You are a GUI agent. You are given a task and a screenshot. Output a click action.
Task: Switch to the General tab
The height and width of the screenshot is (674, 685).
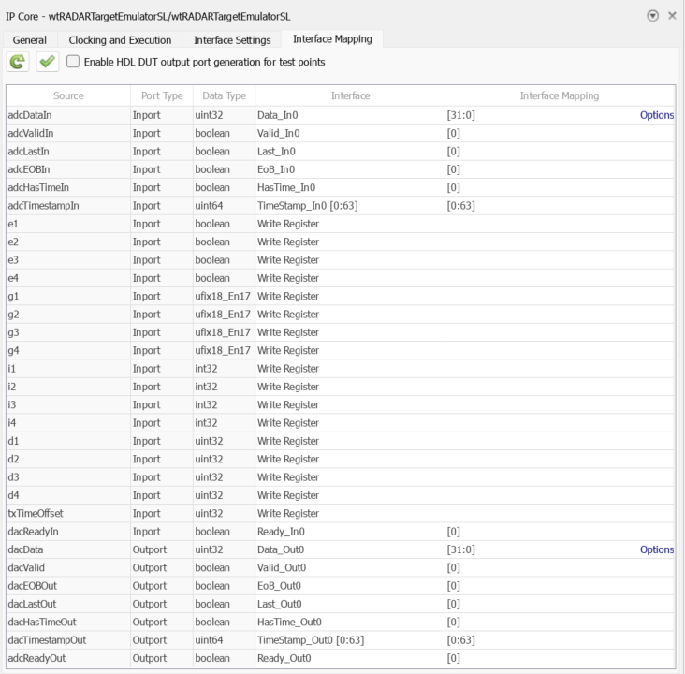29,40
